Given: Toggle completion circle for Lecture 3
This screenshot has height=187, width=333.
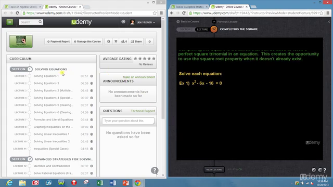Looking at the screenshot, I should pos(30,90).
